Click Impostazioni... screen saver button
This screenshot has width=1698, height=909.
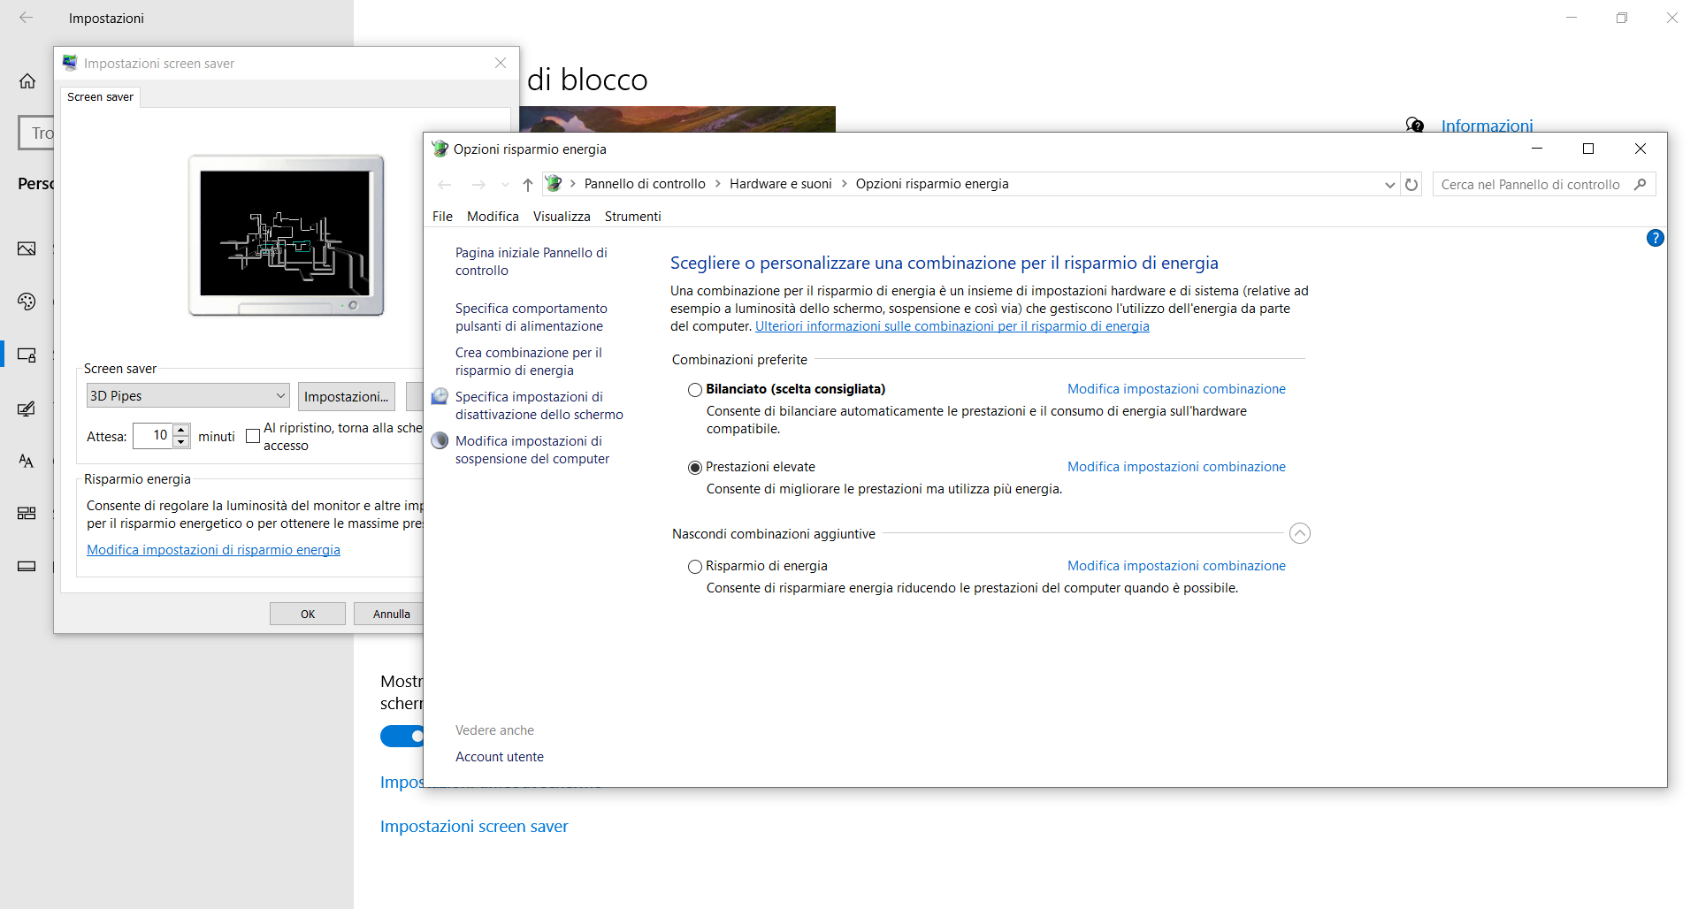pyautogui.click(x=347, y=396)
